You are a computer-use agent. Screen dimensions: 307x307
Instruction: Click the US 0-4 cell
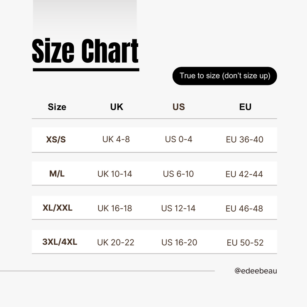click(x=178, y=139)
